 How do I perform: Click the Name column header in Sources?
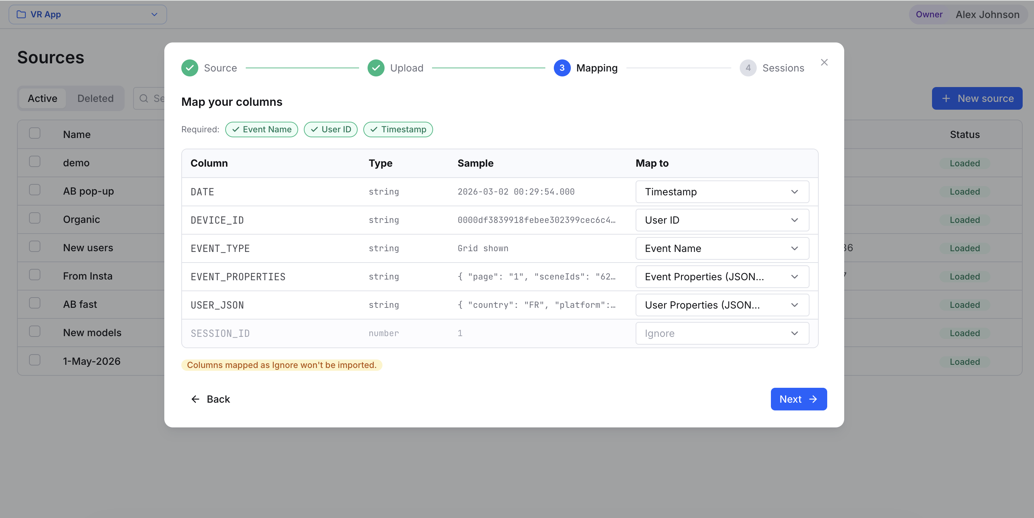point(77,134)
